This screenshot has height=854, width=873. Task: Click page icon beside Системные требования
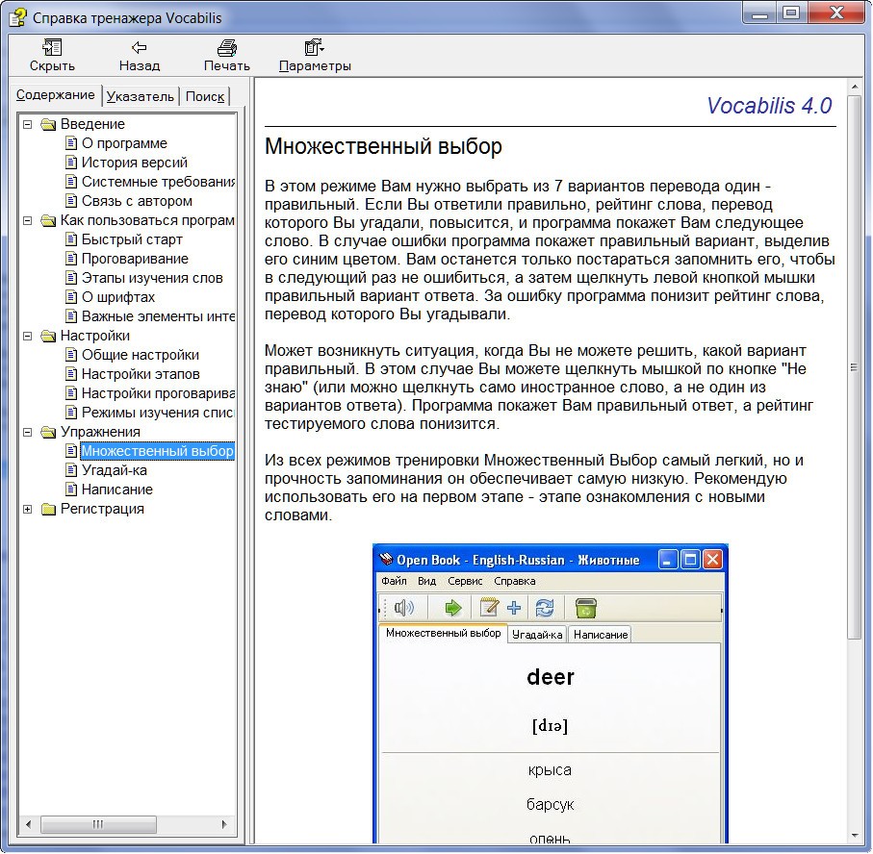coord(70,182)
